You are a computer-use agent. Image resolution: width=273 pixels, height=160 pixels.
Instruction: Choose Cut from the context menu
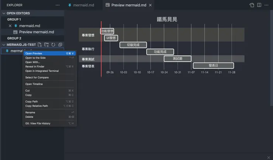coord(50,91)
